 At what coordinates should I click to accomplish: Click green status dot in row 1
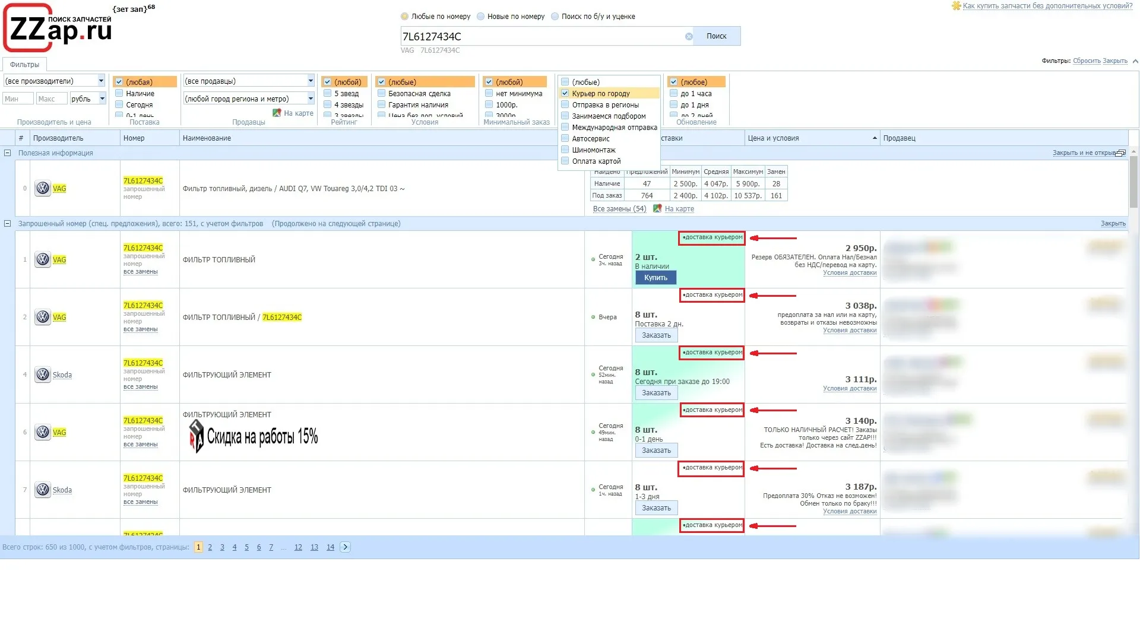pos(593,259)
